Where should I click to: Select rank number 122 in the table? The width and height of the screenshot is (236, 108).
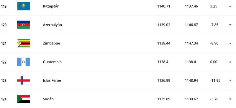click(x=4, y=62)
